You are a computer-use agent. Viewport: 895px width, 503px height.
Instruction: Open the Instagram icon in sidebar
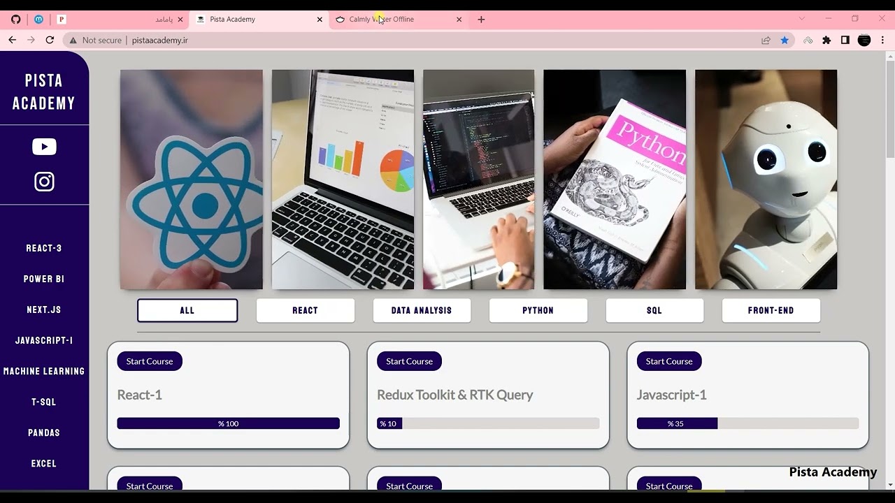(x=44, y=182)
